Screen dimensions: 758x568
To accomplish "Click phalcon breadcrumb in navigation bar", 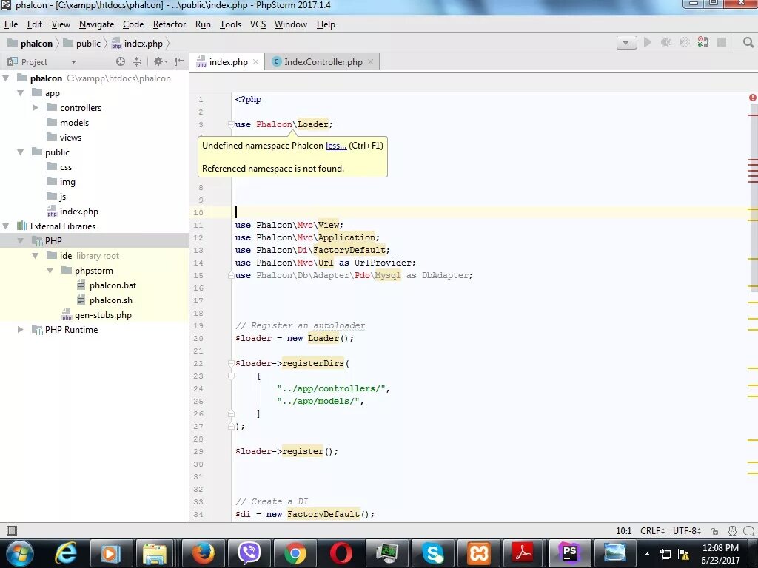I will pos(30,43).
